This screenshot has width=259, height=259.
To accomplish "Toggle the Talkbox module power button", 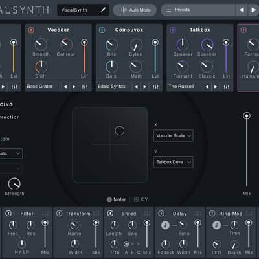I will tap(173, 30).
